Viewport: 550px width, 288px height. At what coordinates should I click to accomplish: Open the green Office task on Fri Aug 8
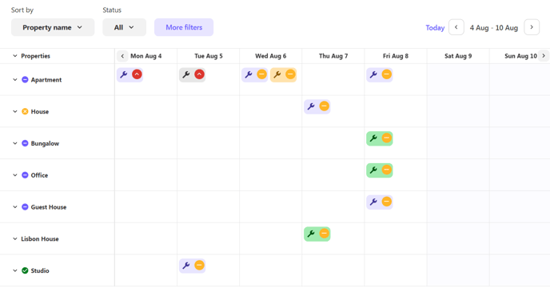coord(380,170)
